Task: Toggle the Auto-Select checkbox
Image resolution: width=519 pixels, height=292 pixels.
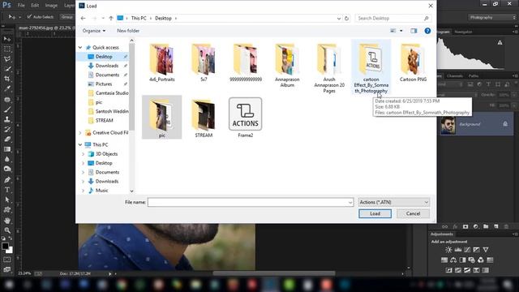Action: click(x=29, y=16)
